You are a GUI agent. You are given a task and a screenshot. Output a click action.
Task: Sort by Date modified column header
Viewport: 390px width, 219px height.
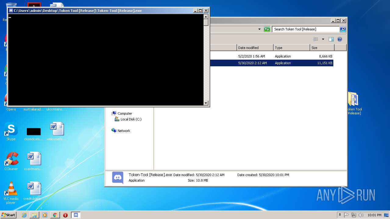(x=255, y=48)
